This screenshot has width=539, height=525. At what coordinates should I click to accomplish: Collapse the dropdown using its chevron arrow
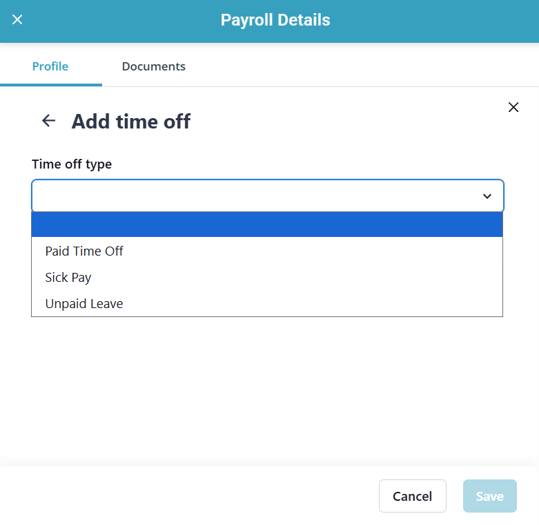(487, 196)
